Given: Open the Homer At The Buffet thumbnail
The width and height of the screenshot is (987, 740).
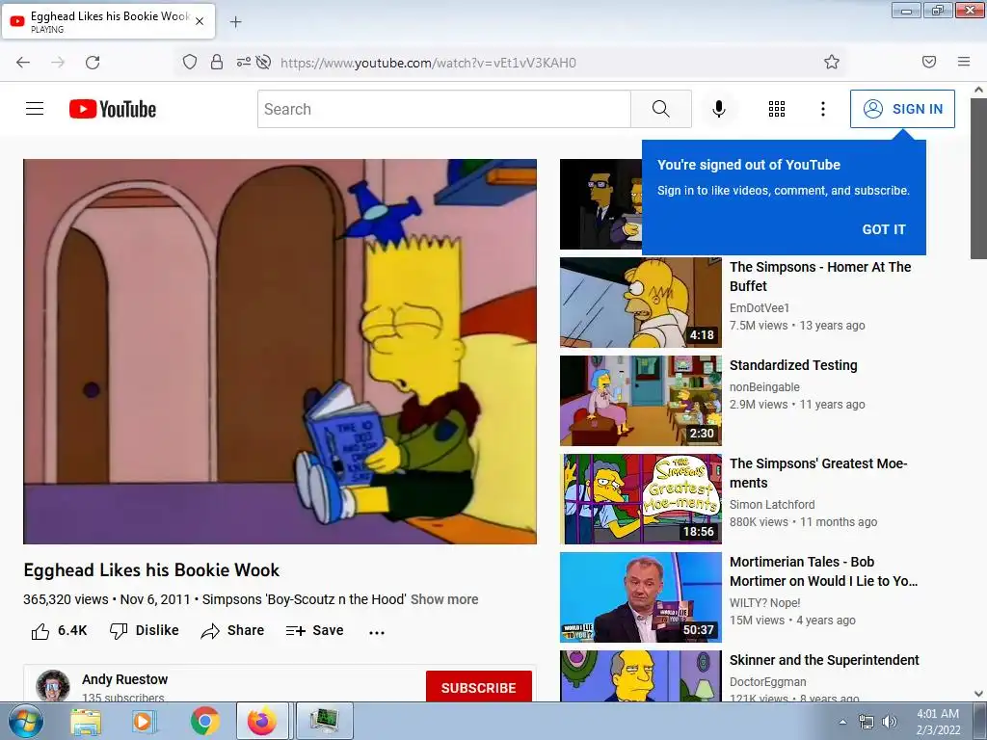Looking at the screenshot, I should 641,302.
